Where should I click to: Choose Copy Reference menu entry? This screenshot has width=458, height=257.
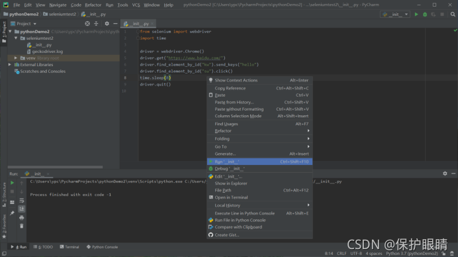(x=259, y=88)
